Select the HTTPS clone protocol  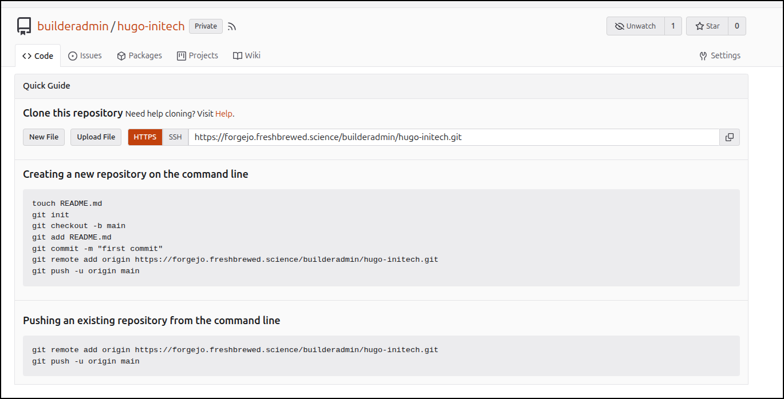145,137
